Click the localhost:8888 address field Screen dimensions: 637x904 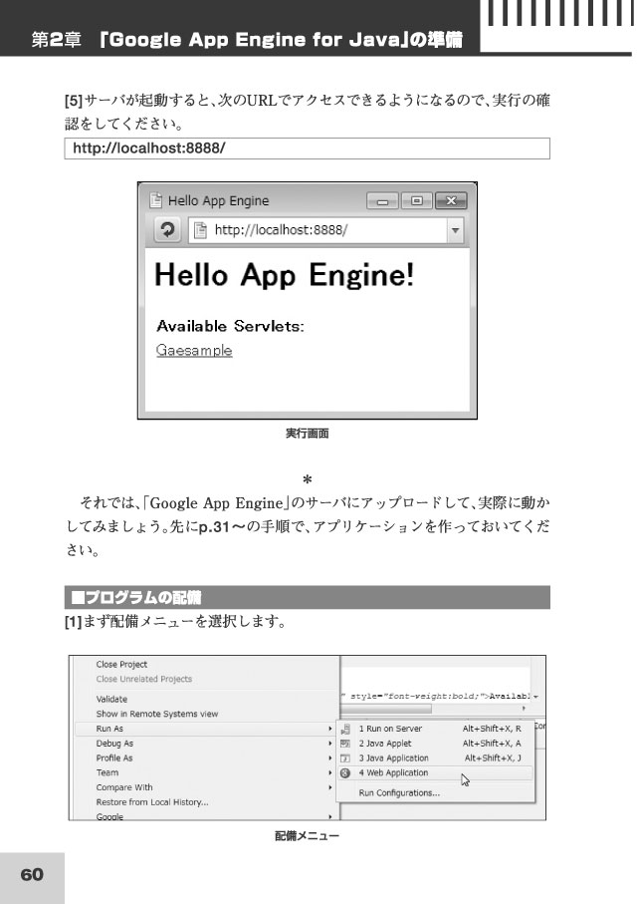coord(318,230)
